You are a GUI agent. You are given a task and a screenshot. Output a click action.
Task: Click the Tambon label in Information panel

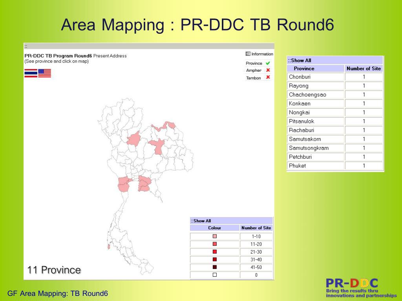(253, 78)
